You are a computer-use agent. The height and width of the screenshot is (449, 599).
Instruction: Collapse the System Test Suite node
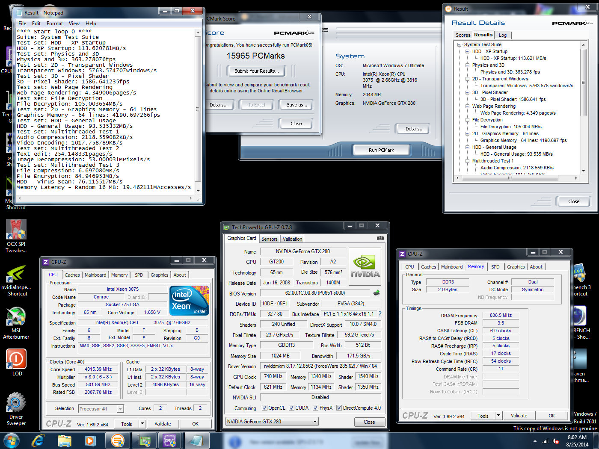[460, 44]
